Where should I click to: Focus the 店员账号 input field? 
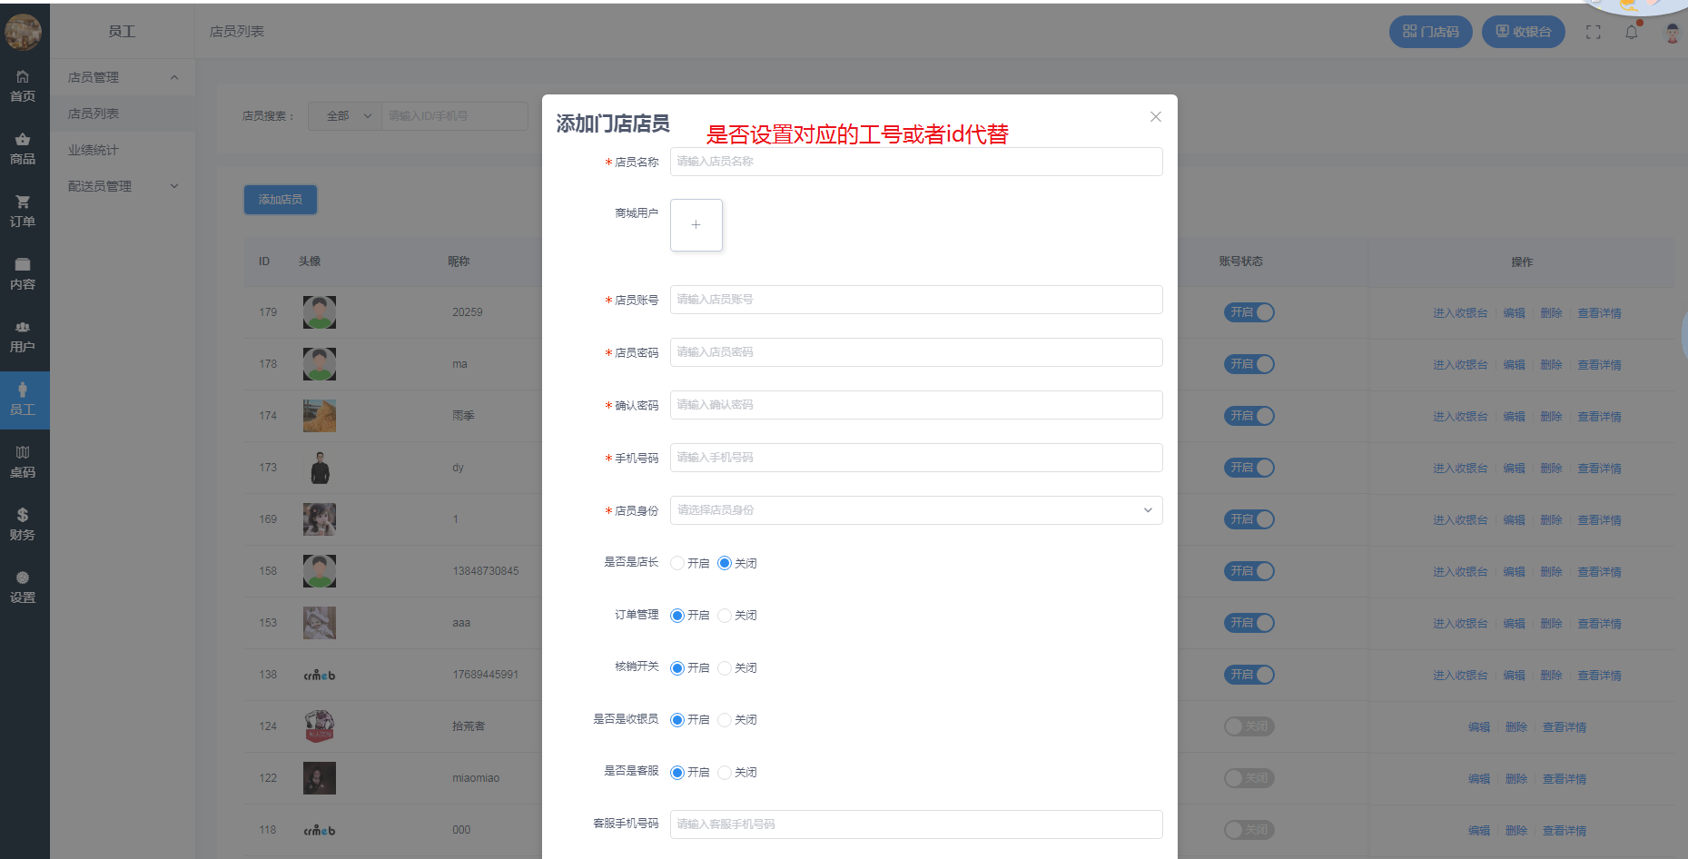pyautogui.click(x=916, y=300)
